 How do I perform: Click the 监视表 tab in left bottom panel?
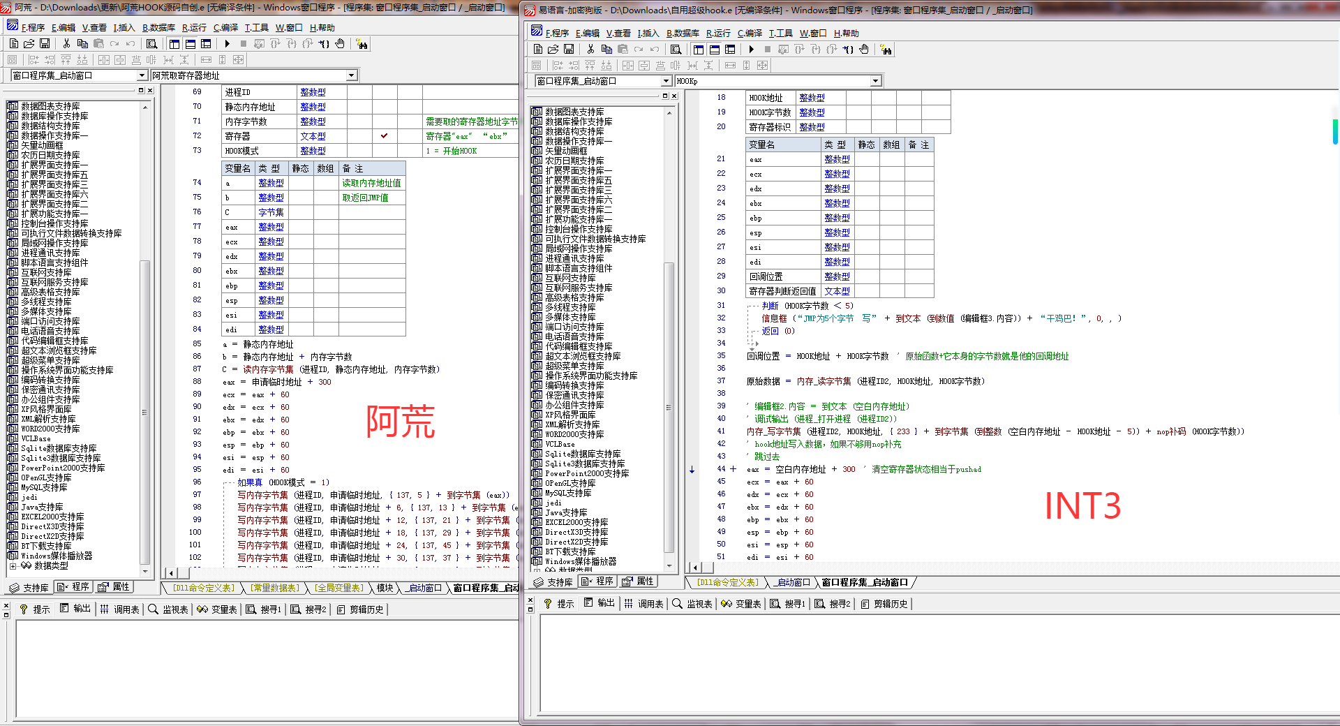click(x=168, y=609)
